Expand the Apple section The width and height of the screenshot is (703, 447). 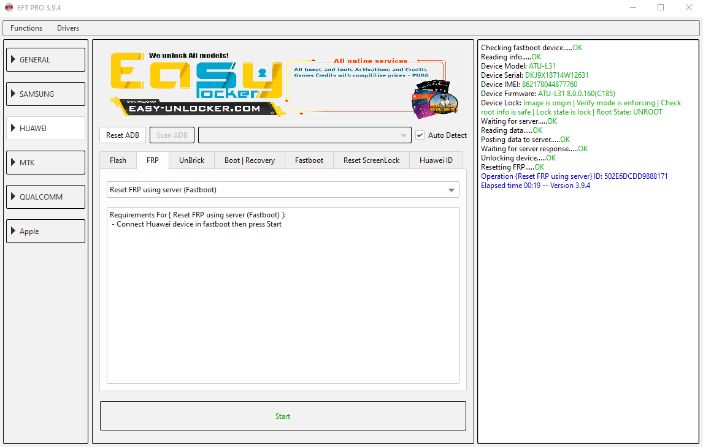click(46, 231)
